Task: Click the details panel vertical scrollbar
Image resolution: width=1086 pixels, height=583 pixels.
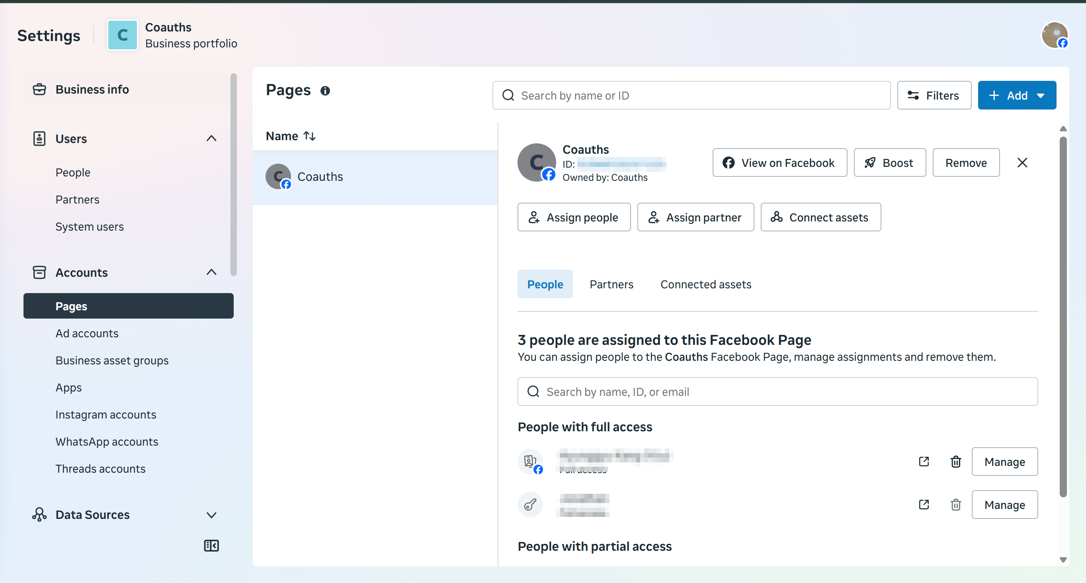Action: [x=1063, y=317]
